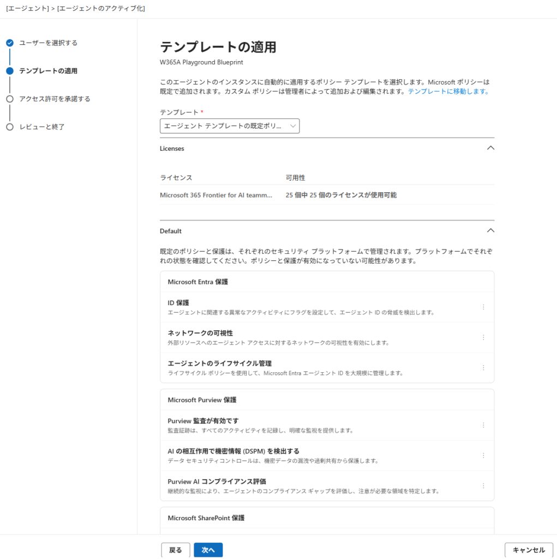Click the current テンプレートの適用 step indicator
557x559 pixels.
tap(10, 71)
